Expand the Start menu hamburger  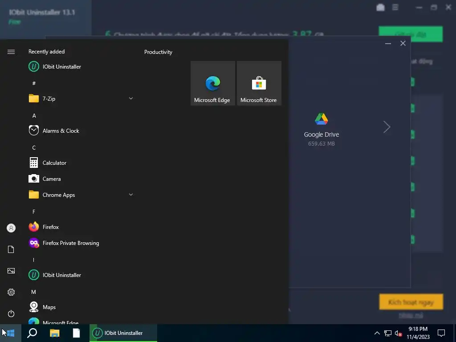pyautogui.click(x=11, y=52)
